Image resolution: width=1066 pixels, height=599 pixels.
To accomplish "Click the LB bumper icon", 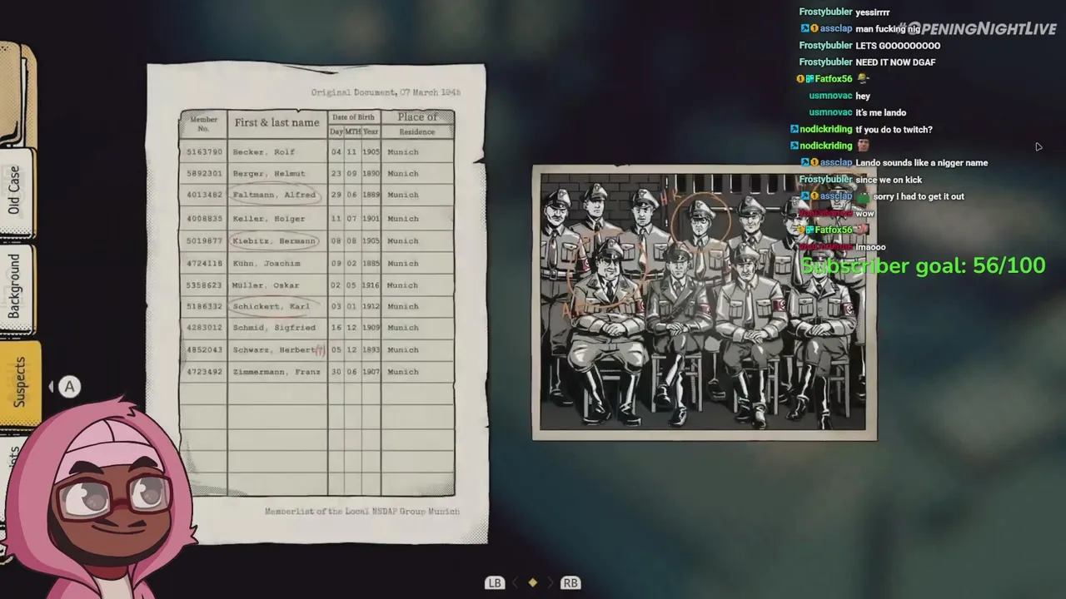I will click(495, 583).
